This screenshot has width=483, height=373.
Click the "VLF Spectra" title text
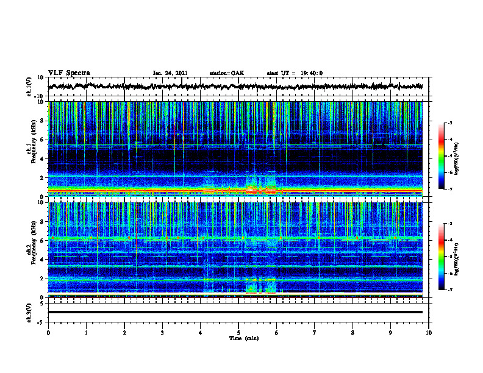point(69,73)
